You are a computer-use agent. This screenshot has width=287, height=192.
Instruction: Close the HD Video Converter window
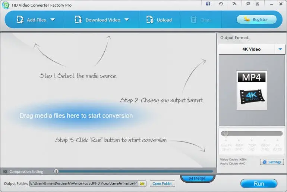(281, 4)
